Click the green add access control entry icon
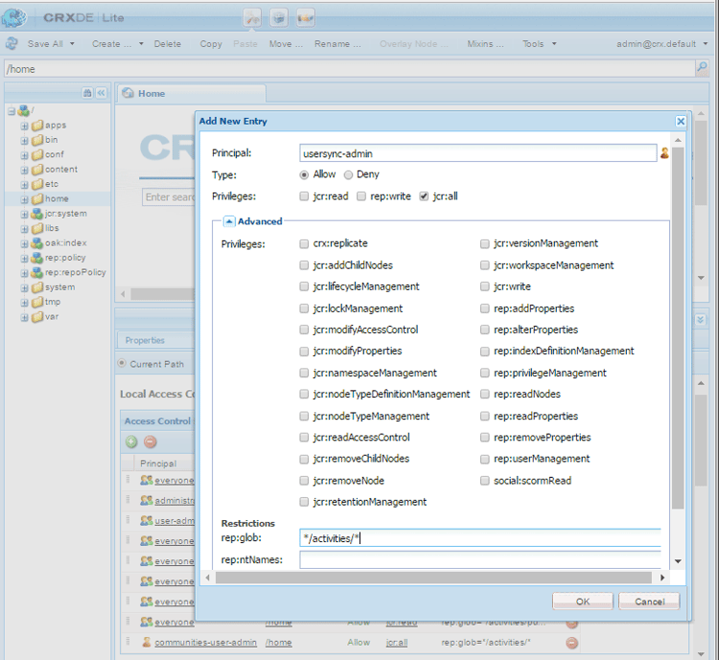 131,442
